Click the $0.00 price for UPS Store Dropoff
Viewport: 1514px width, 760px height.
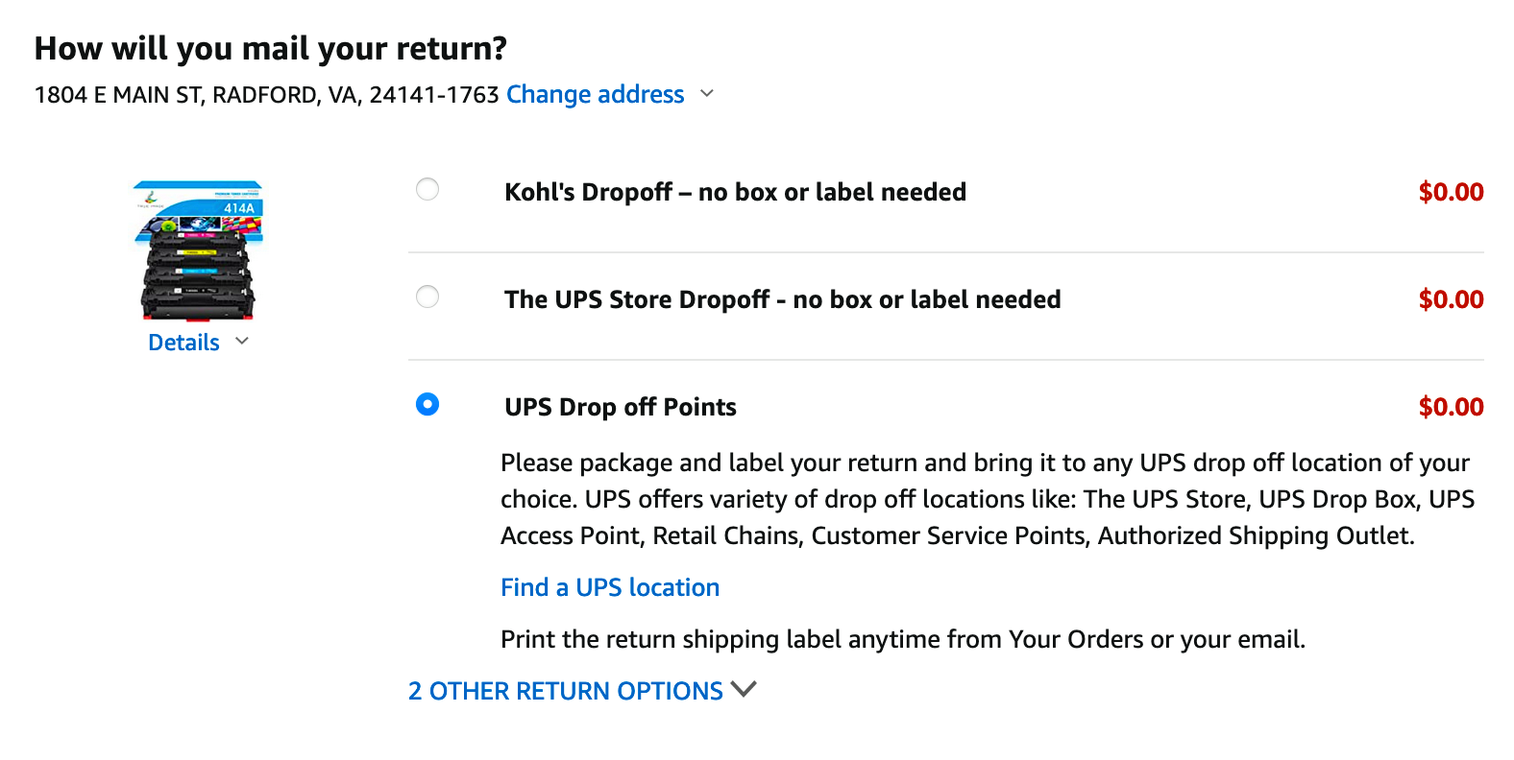coord(1451,299)
